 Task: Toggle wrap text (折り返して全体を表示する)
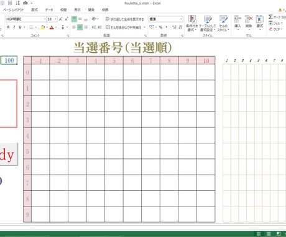click(124, 19)
